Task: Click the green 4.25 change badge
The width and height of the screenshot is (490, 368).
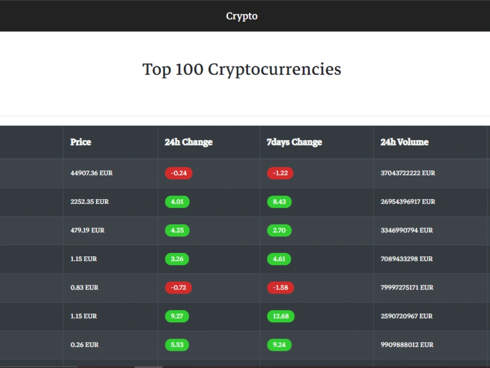Action: 177,230
